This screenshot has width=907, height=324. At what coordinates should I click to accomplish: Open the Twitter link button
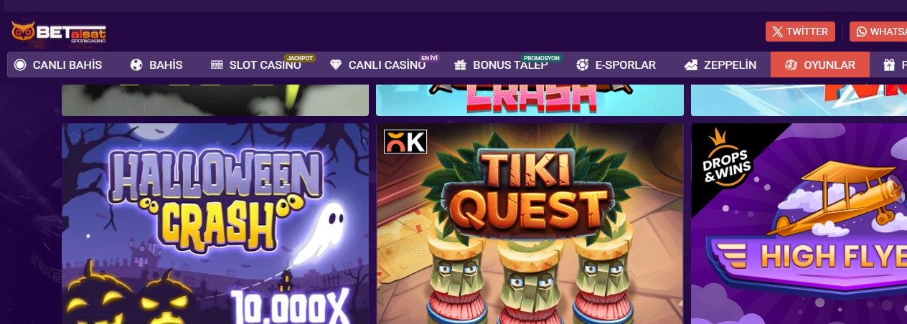pos(800,32)
